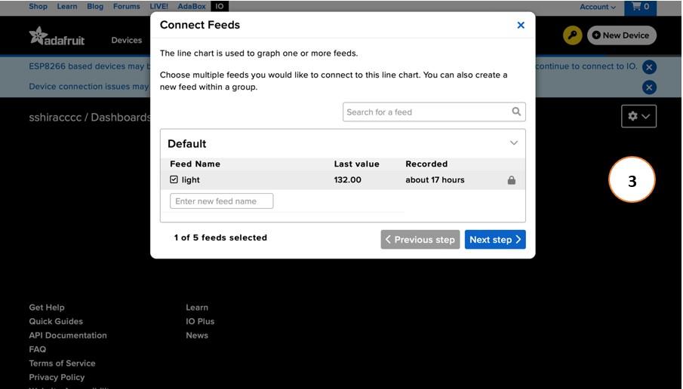The height and width of the screenshot is (389, 683).
Task: Go to the Next step
Action: [x=495, y=239]
